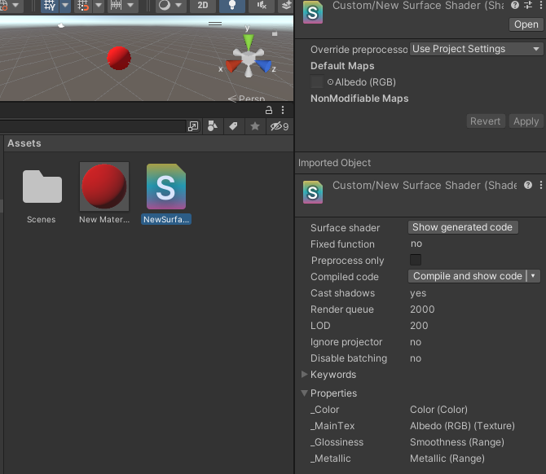Click the Revert button
The height and width of the screenshot is (474, 546).
click(x=485, y=121)
